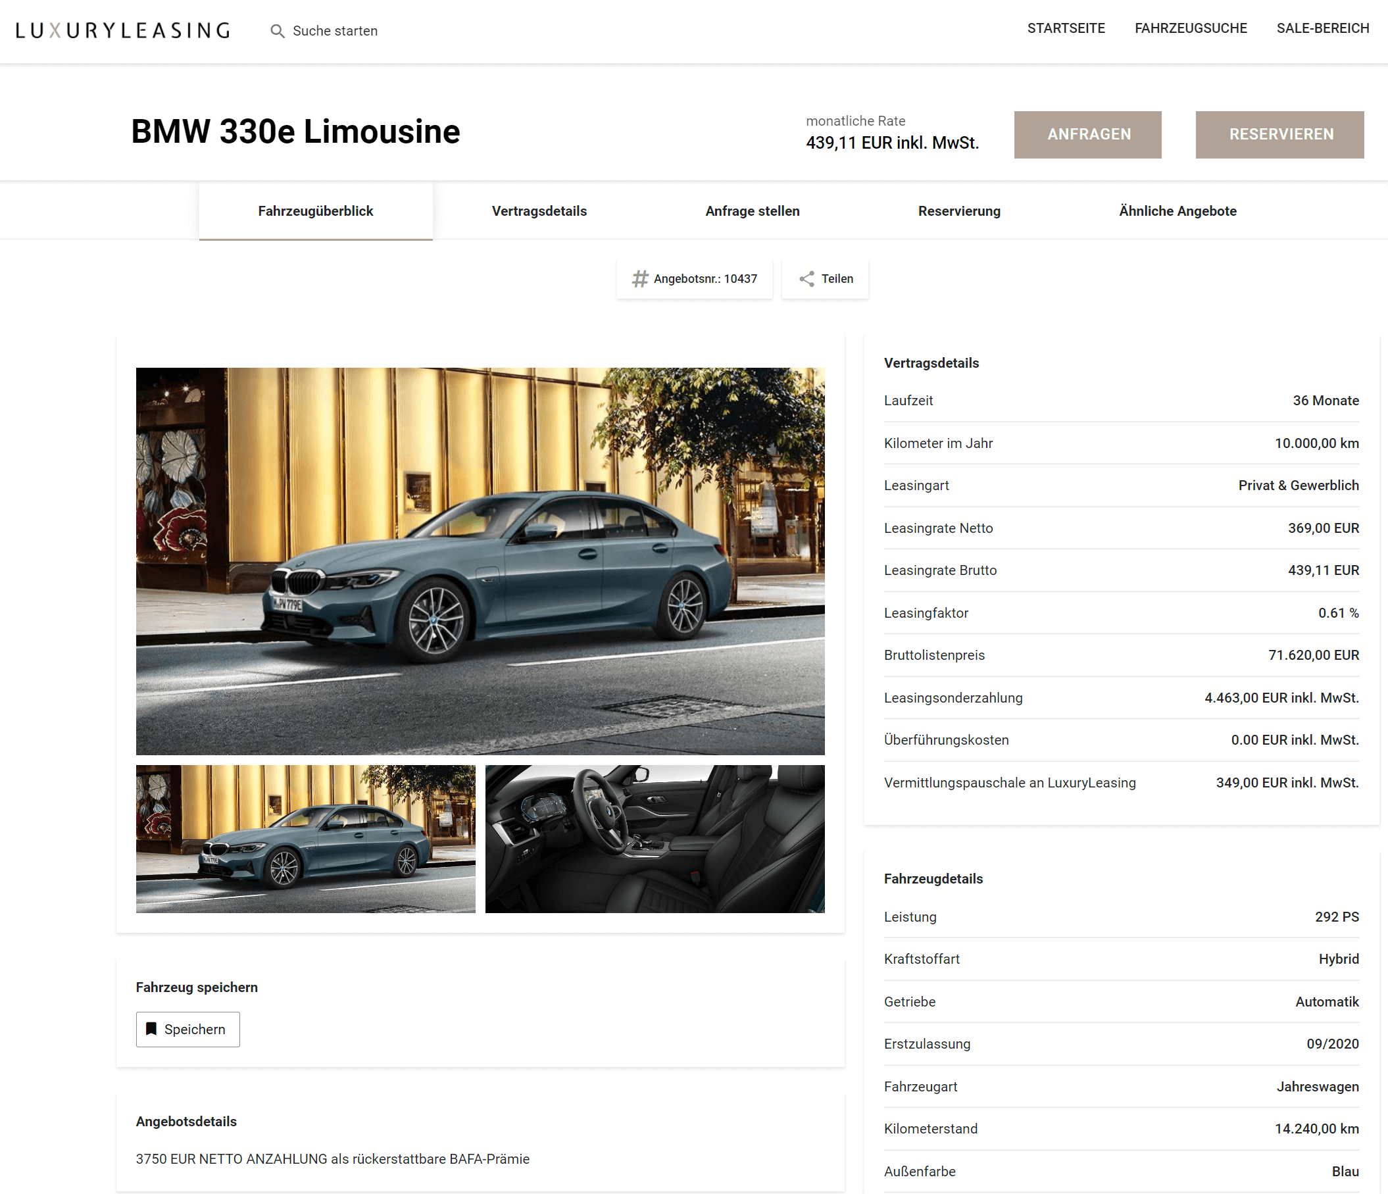
Task: Open the LuxuryLeasing logo home link
Action: 123,31
